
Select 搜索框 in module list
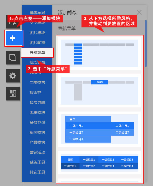point(35,92)
